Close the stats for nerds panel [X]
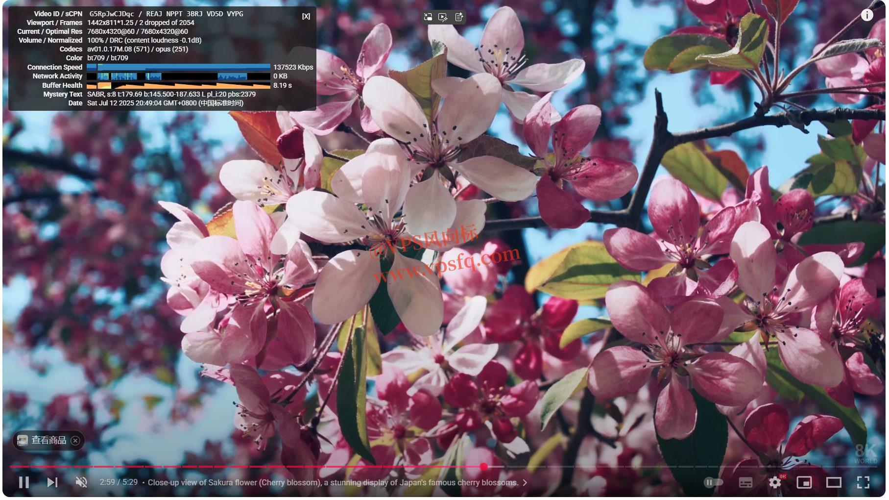Viewport: 889px width, 500px height. 306,16
